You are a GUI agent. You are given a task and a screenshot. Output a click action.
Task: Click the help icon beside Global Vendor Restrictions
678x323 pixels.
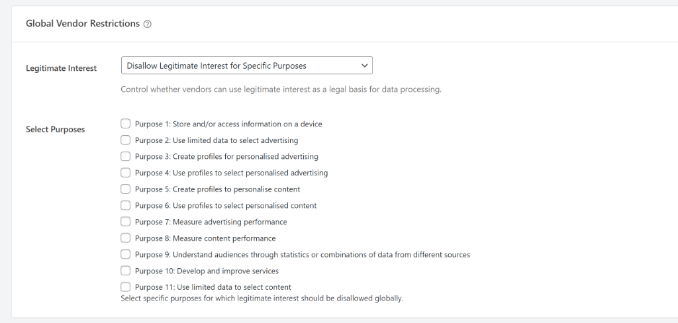click(x=148, y=24)
